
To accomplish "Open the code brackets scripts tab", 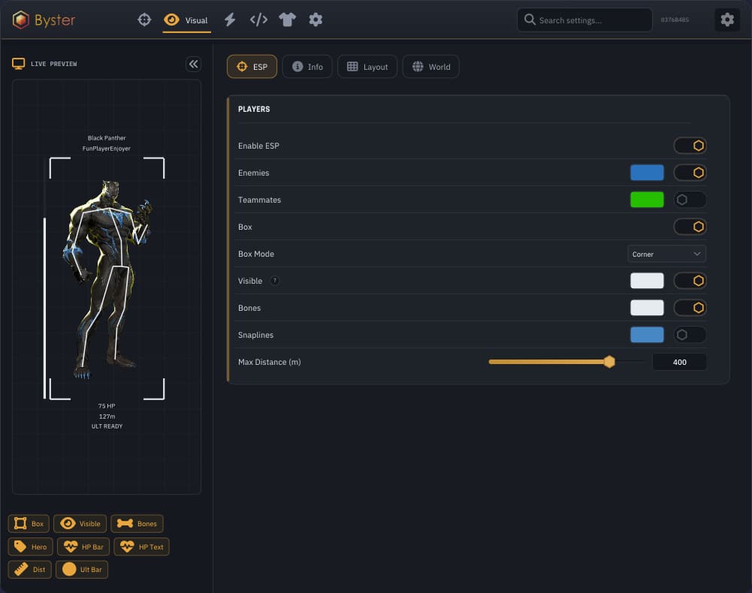I will [258, 20].
